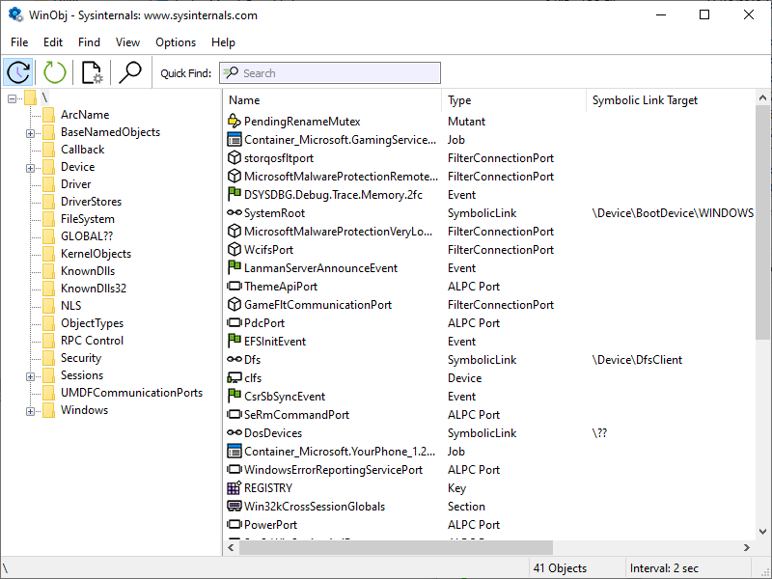Toggle the auto-refresh clock button
The image size is (772, 579).
tap(19, 72)
